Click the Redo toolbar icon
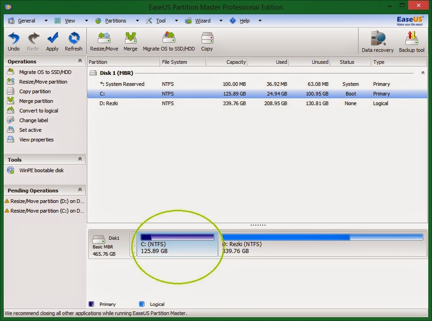The height and width of the screenshot is (321, 432). click(x=33, y=38)
